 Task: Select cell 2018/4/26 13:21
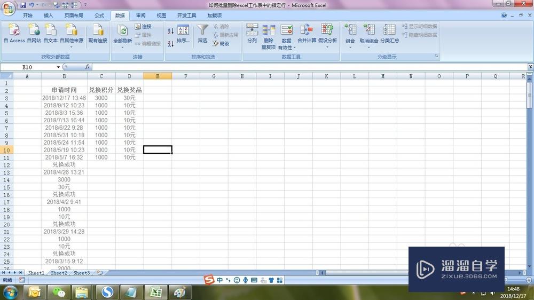click(x=64, y=172)
